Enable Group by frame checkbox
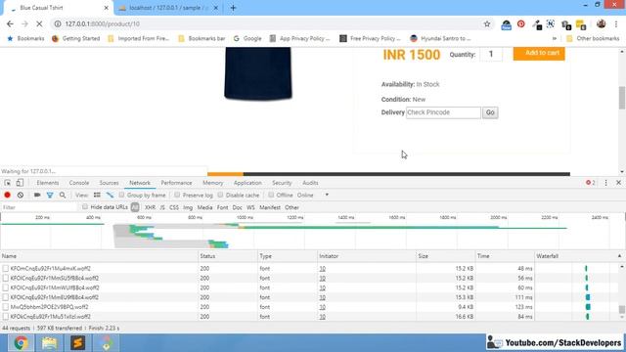626x352 pixels. point(121,195)
